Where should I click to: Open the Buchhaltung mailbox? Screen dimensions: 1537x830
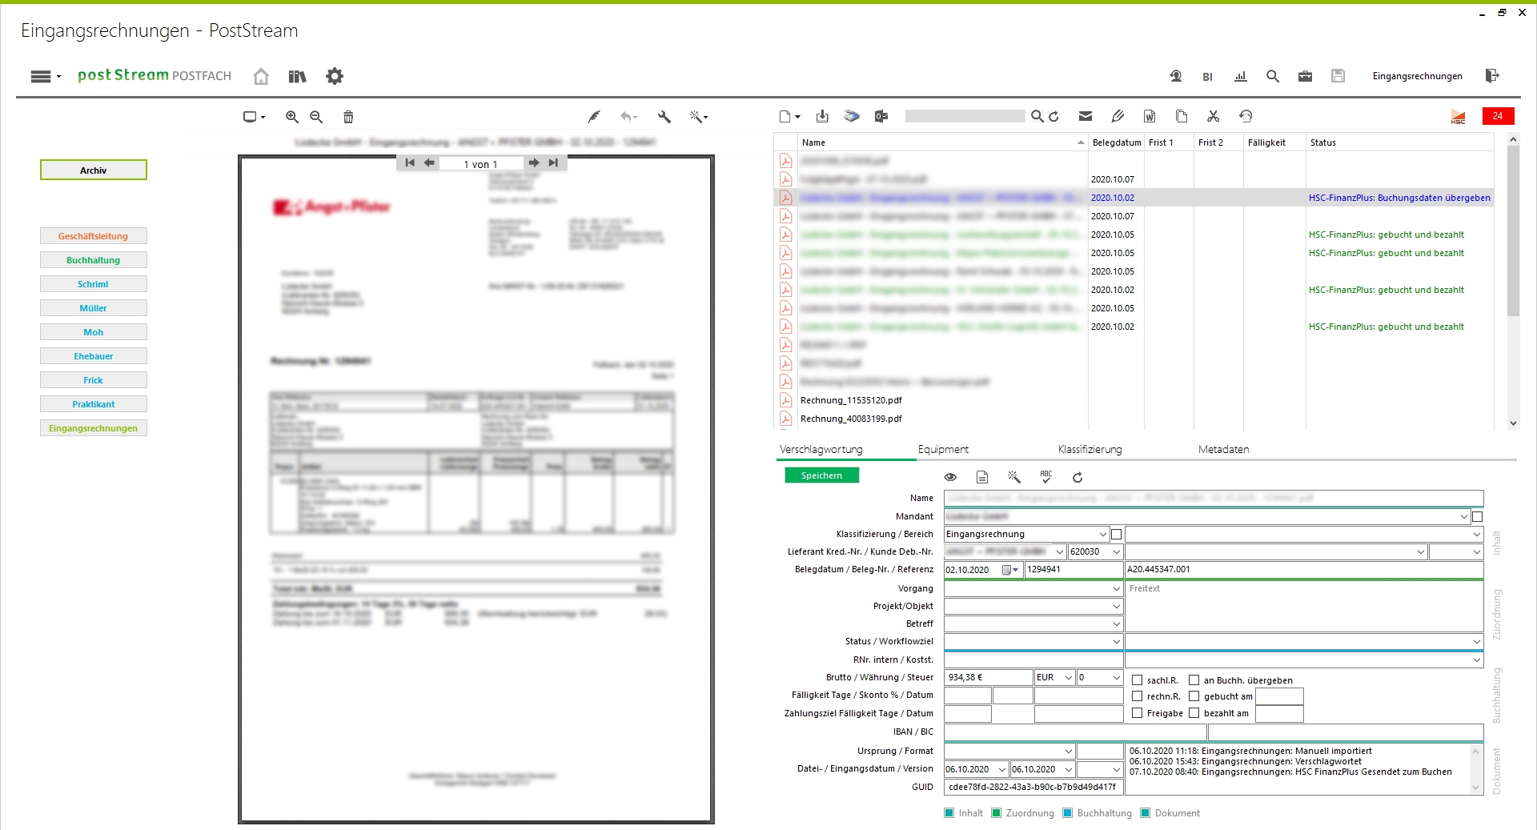[x=94, y=260]
